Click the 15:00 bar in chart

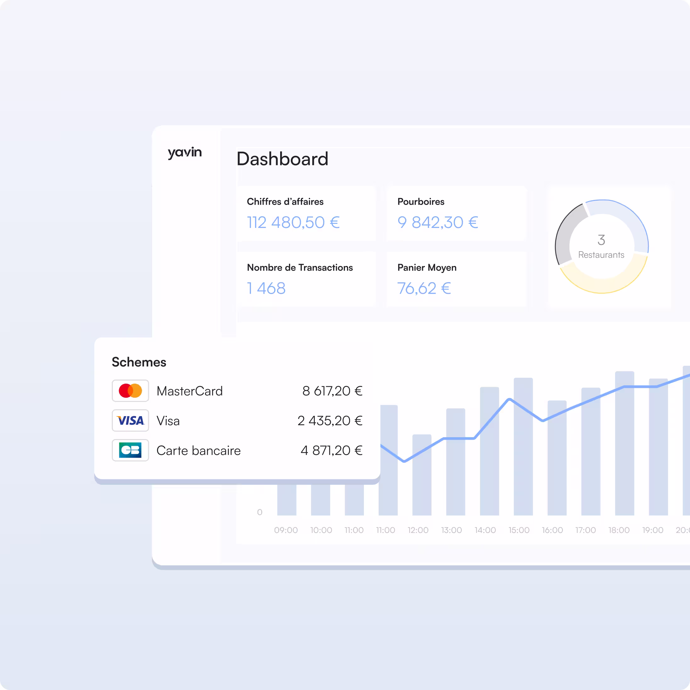(523, 464)
